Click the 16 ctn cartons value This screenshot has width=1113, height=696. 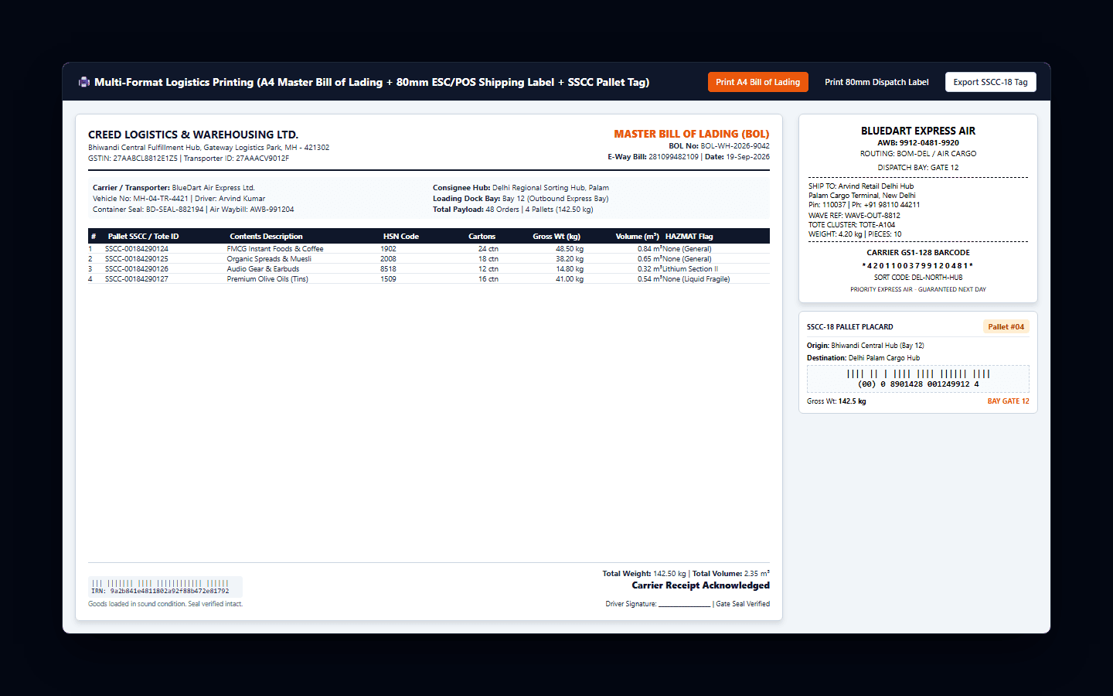click(488, 279)
